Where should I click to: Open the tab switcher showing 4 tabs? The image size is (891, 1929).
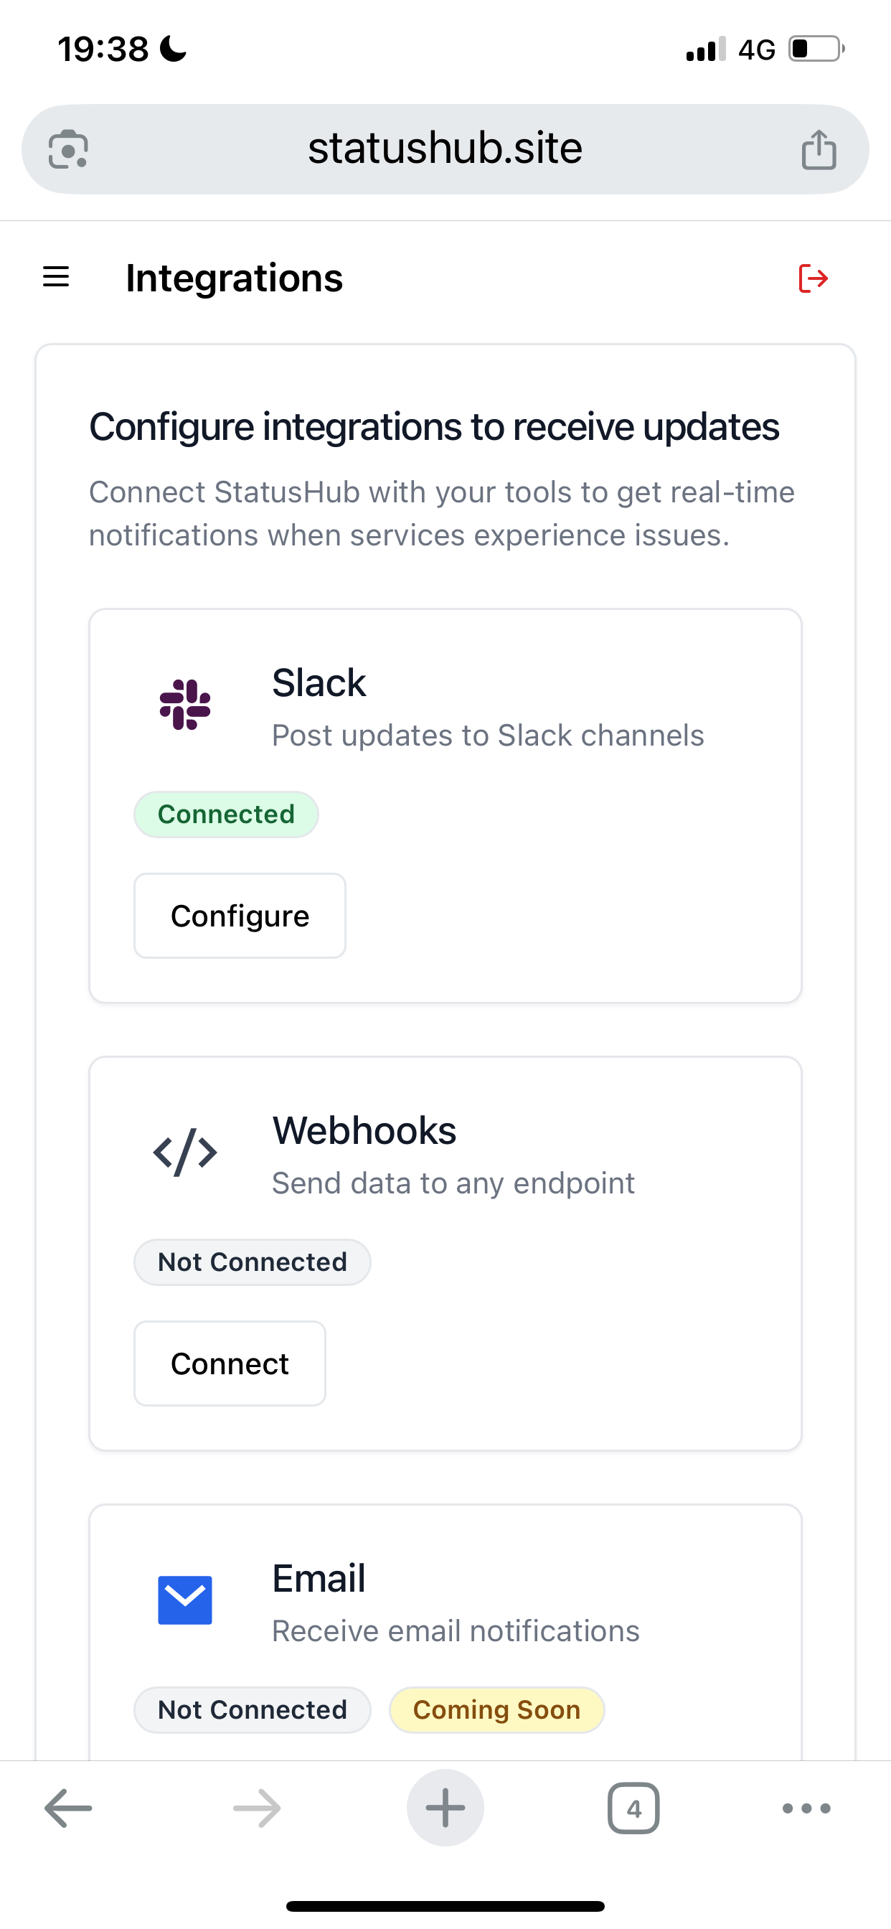click(633, 1808)
